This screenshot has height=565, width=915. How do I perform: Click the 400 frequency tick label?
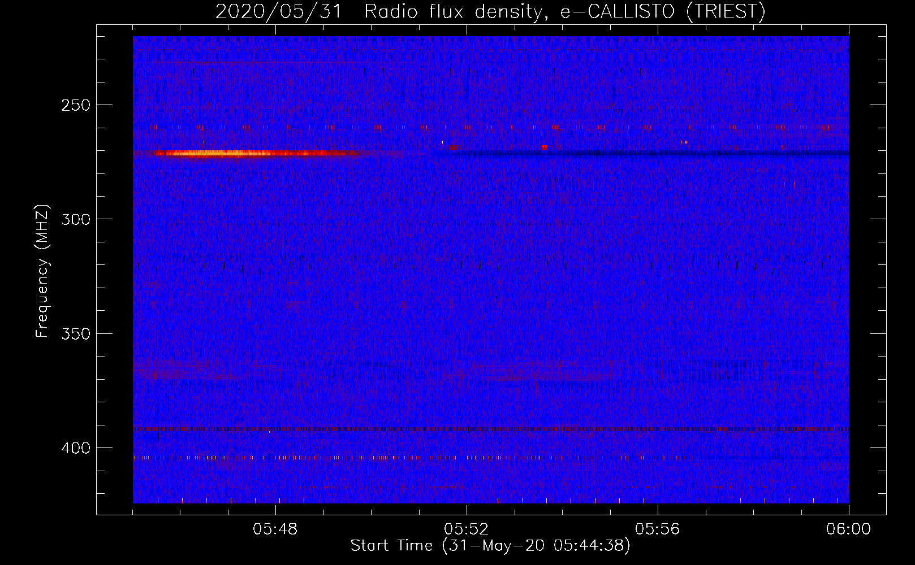[76, 448]
